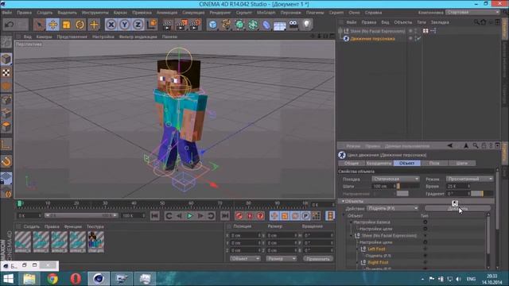Open the Походка dropdown
The height and width of the screenshot is (286, 509).
(395, 179)
